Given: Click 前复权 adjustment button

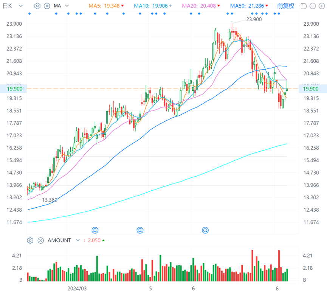Looking at the screenshot, I should 286,6.
